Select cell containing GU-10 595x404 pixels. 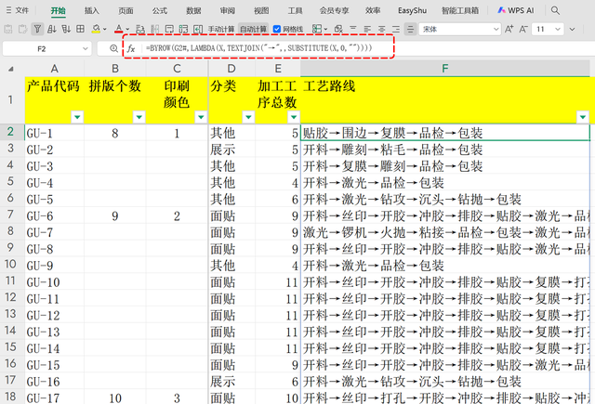point(54,282)
